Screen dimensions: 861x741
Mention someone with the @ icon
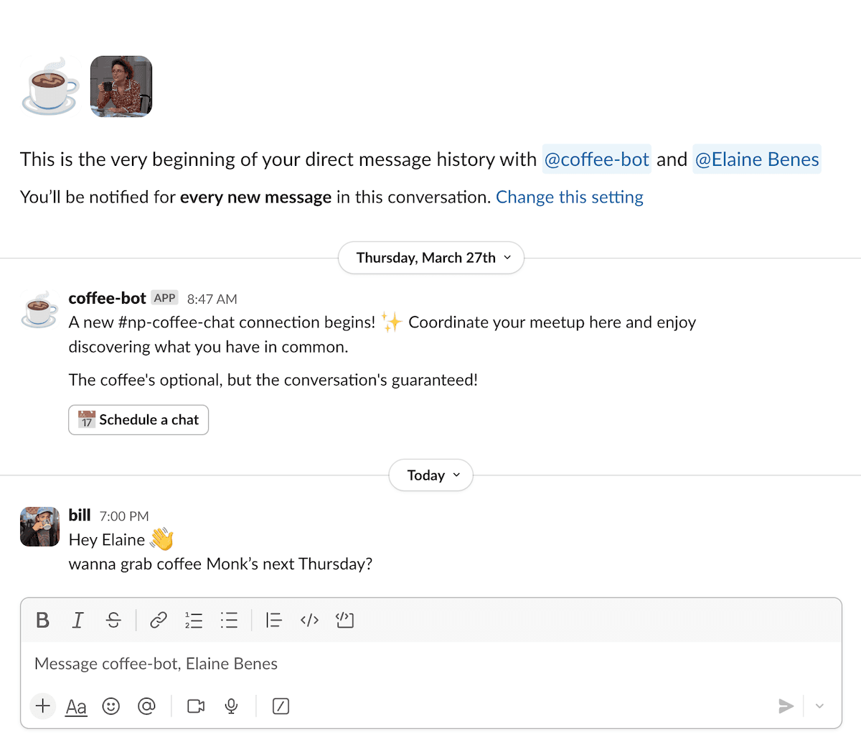coord(146,707)
